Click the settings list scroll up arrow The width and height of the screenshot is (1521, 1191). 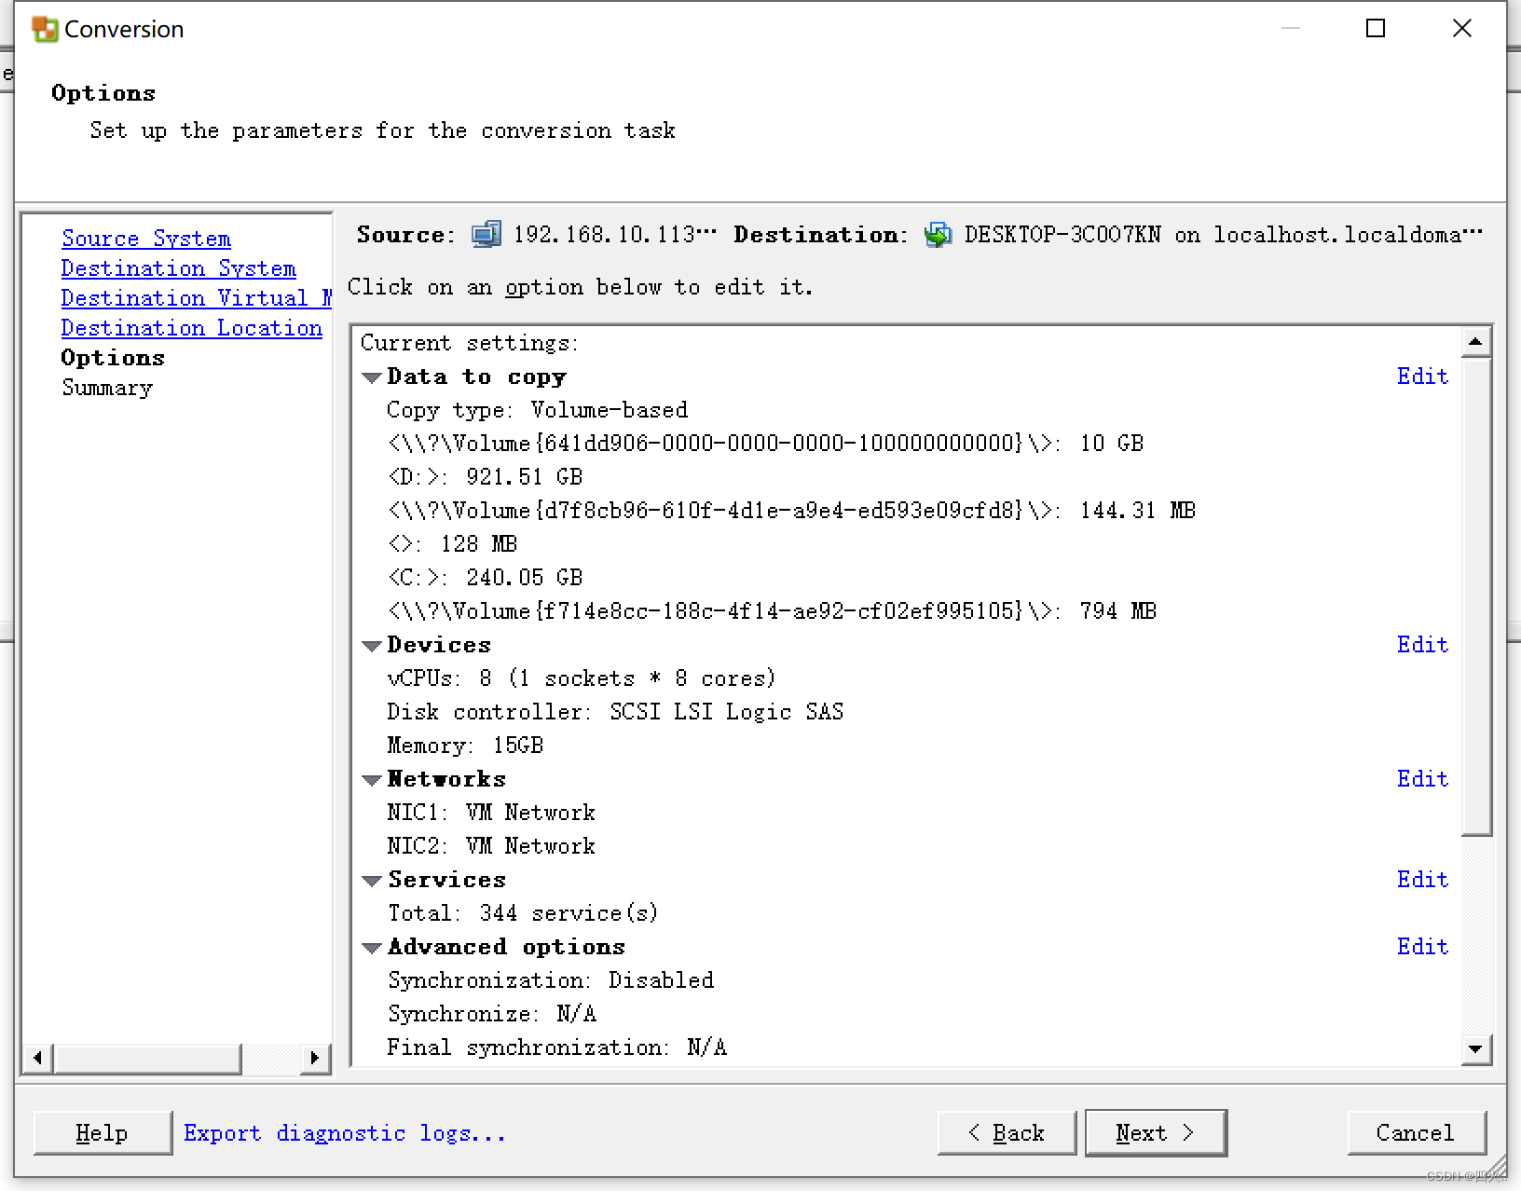coord(1475,342)
